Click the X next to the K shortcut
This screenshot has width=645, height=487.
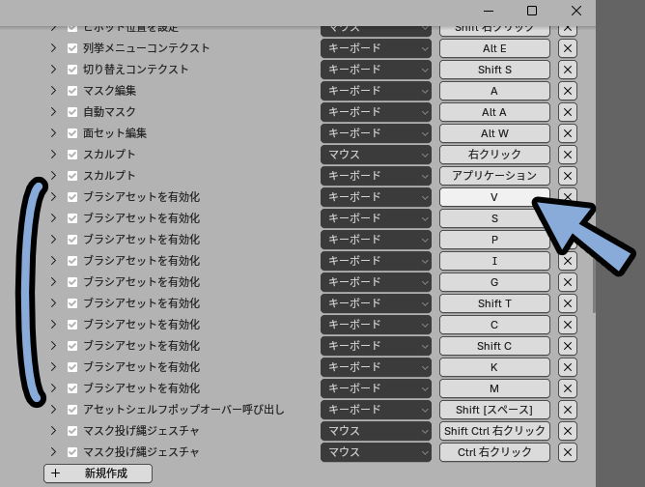pos(568,367)
